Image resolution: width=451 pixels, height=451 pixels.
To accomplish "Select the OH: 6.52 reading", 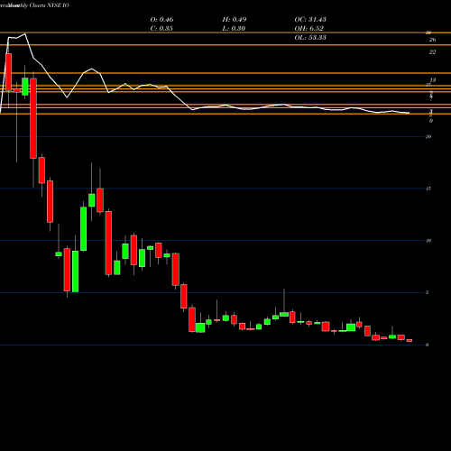I will 308,29.
